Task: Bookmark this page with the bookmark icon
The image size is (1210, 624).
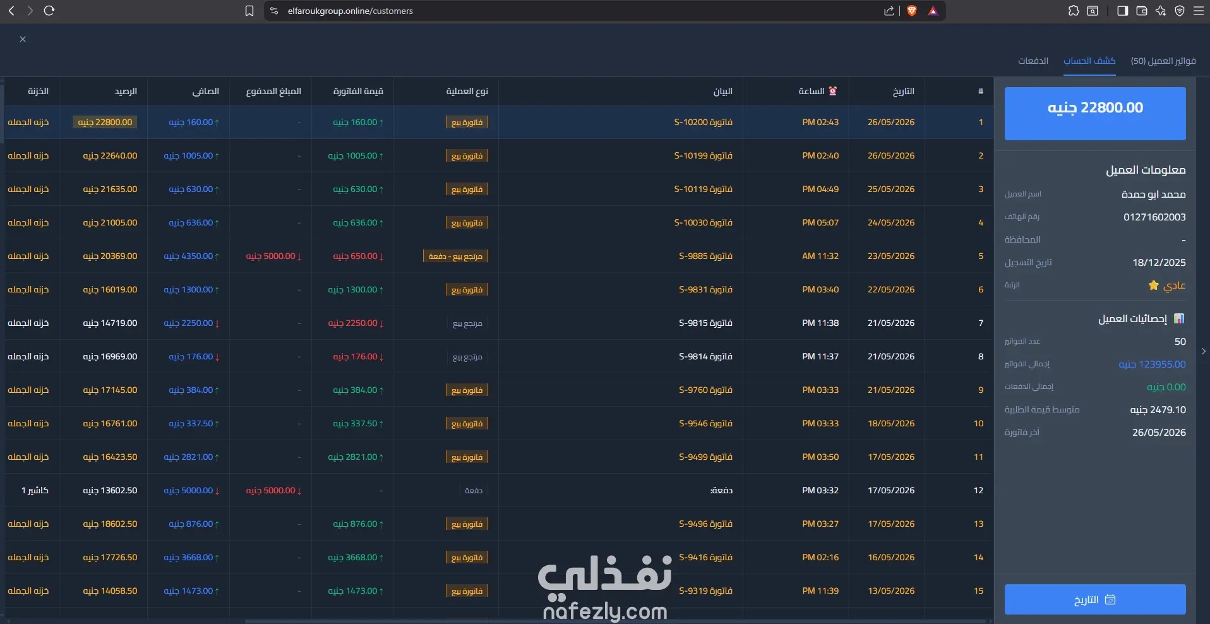Action: (x=249, y=11)
